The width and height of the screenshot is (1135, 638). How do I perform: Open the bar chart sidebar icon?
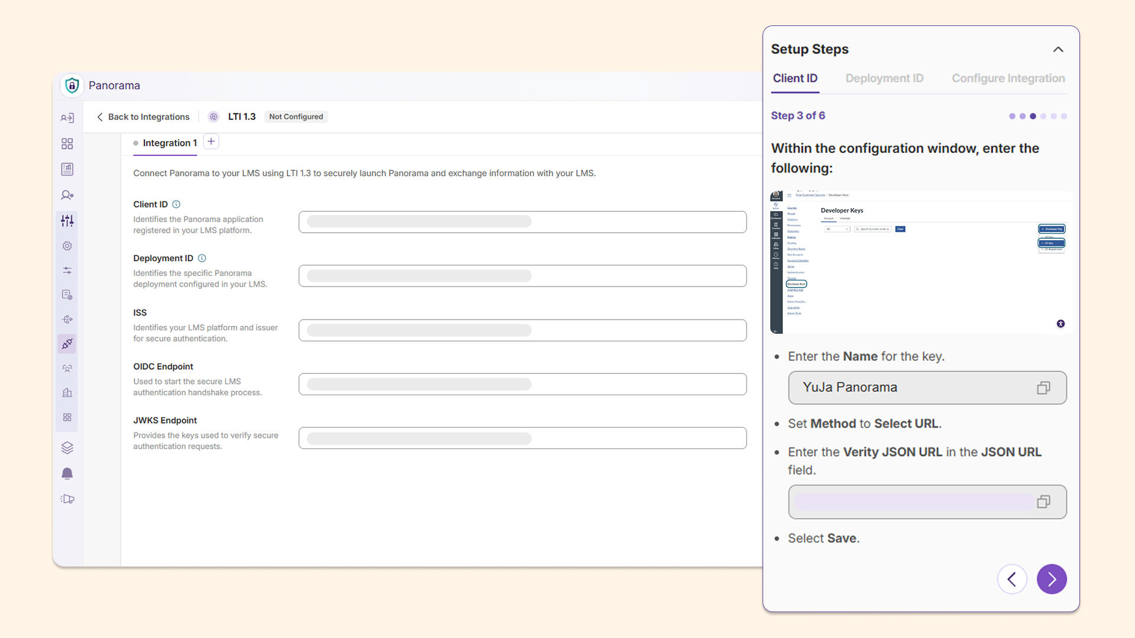pos(67,393)
